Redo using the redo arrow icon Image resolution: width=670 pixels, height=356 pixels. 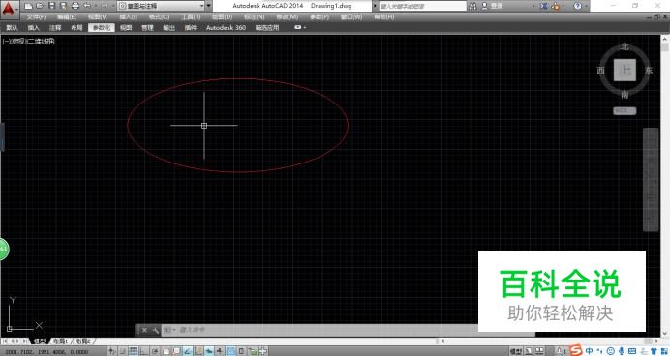point(105,6)
